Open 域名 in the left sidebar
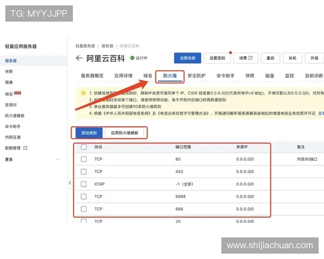Viewport: 324px width, 259px height. tap(9, 94)
